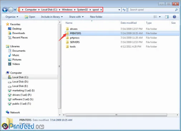
Task: Select the drivers folder icon
Action: click(67, 29)
